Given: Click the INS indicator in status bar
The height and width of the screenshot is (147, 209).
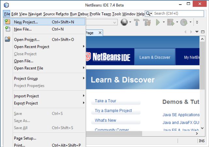Looking at the screenshot, I should tap(201, 141).
